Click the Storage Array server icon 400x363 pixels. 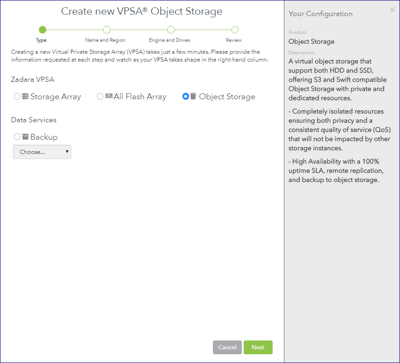point(25,96)
